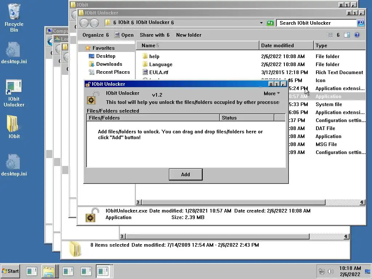Select the Rich Text Document type cell
The height and width of the screenshot is (279, 372).
coord(339,72)
